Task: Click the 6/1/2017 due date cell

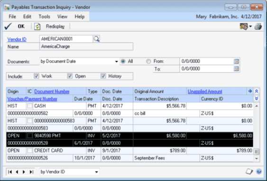Action: tap(87, 143)
